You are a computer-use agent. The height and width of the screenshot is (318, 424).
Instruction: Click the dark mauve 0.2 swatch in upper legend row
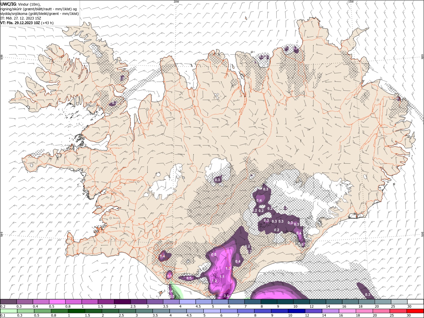point(8,301)
